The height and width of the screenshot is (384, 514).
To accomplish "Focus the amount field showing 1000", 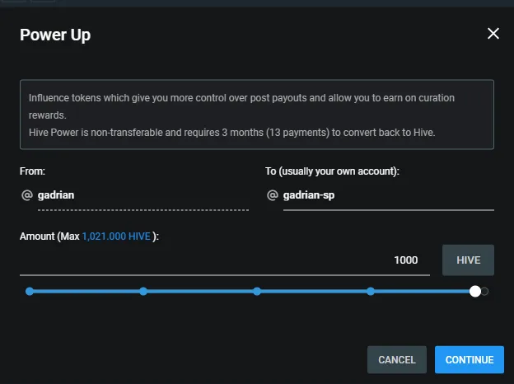I will point(225,260).
